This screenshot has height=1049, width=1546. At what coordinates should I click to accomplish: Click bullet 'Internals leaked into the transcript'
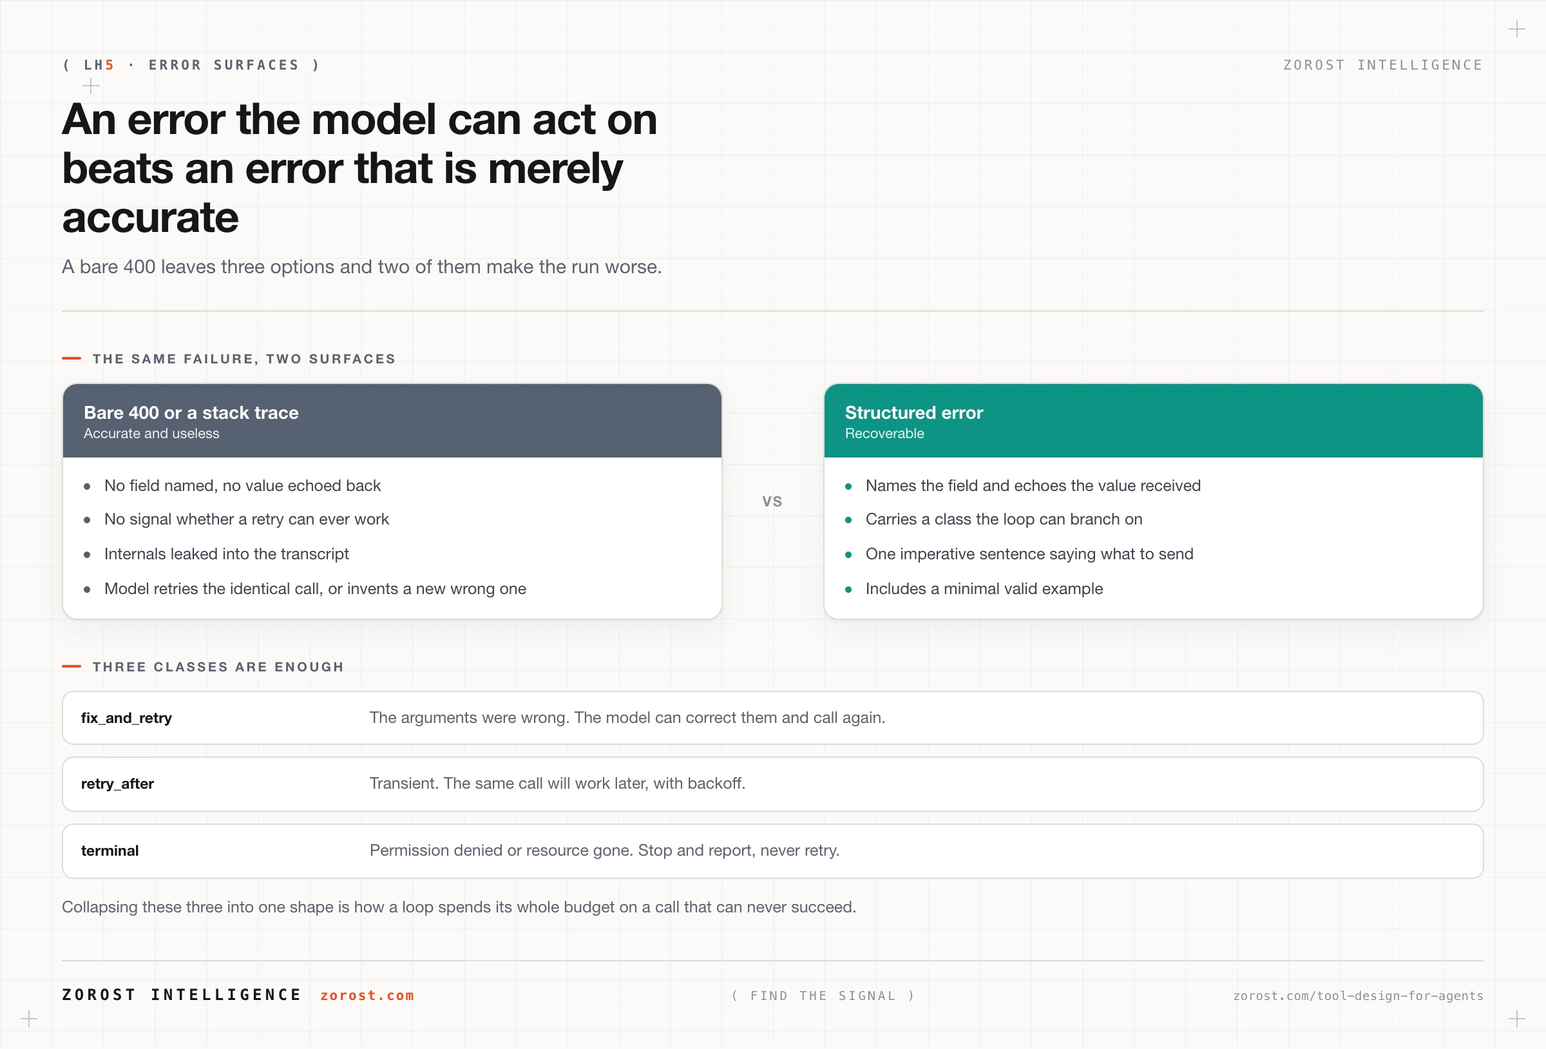(x=226, y=553)
